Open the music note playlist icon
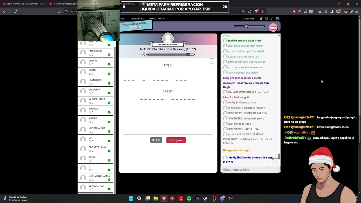Image resolution: width=361 pixels, height=203 pixels. [x=326, y=11]
